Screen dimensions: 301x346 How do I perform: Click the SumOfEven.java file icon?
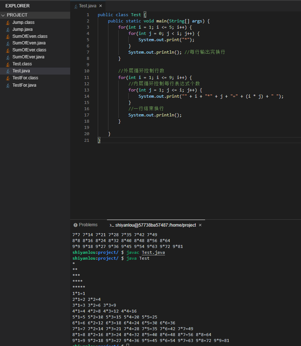8,43
